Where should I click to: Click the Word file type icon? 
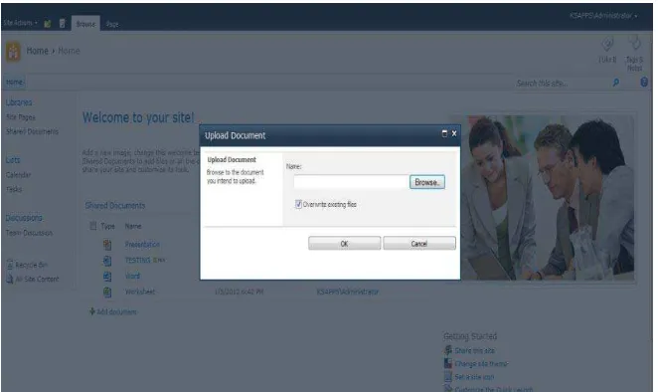[107, 277]
